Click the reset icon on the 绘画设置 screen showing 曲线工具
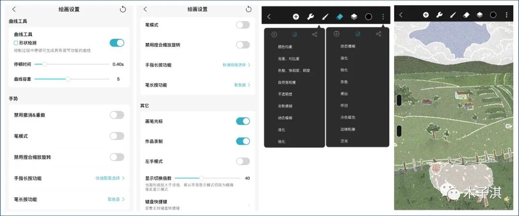 (x=123, y=9)
